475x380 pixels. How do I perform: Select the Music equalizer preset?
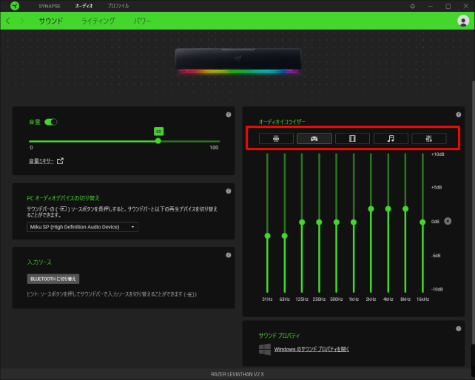(x=391, y=138)
